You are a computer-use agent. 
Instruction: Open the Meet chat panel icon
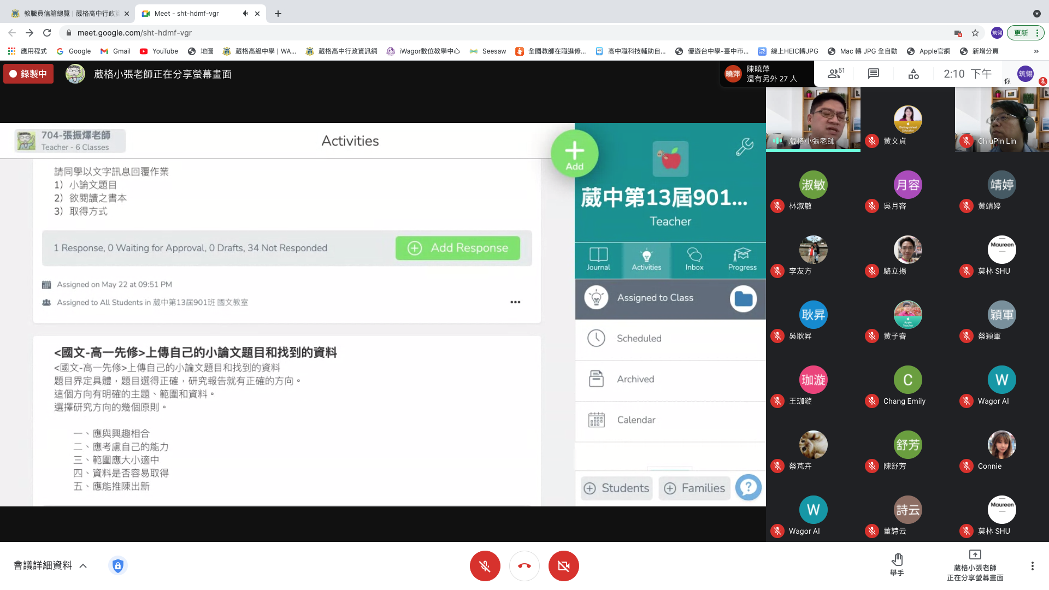pos(873,74)
